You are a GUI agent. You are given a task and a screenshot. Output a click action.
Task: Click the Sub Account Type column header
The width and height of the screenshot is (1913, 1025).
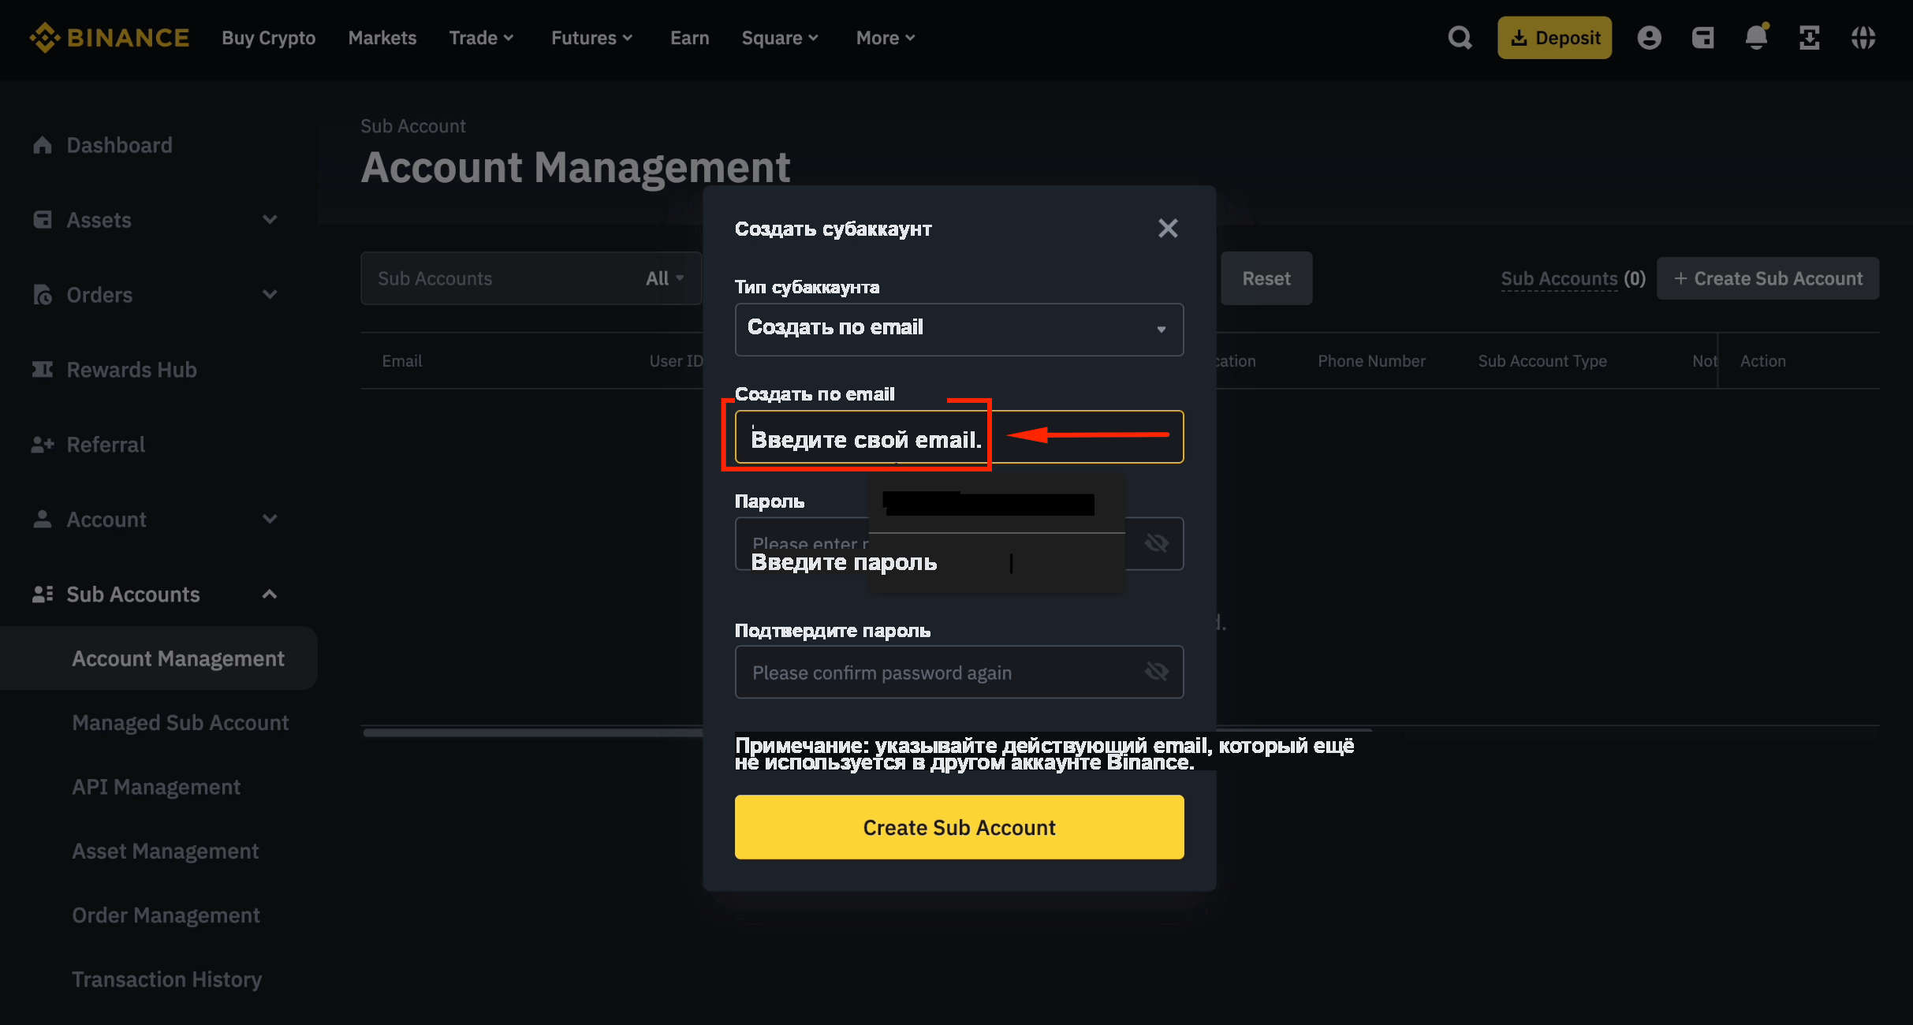coord(1542,361)
